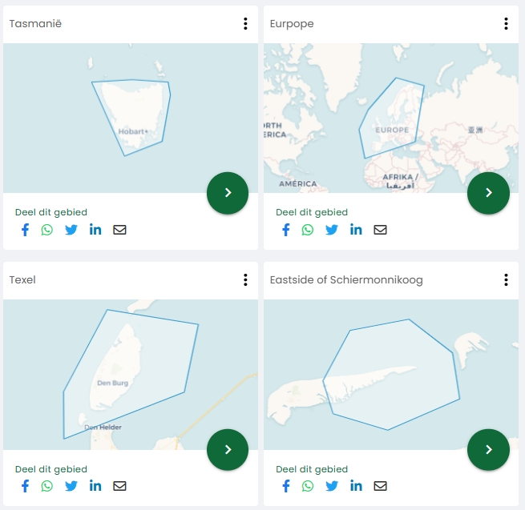The image size is (525, 510).
Task: Share Texel area on Facebook
Action: (25, 486)
